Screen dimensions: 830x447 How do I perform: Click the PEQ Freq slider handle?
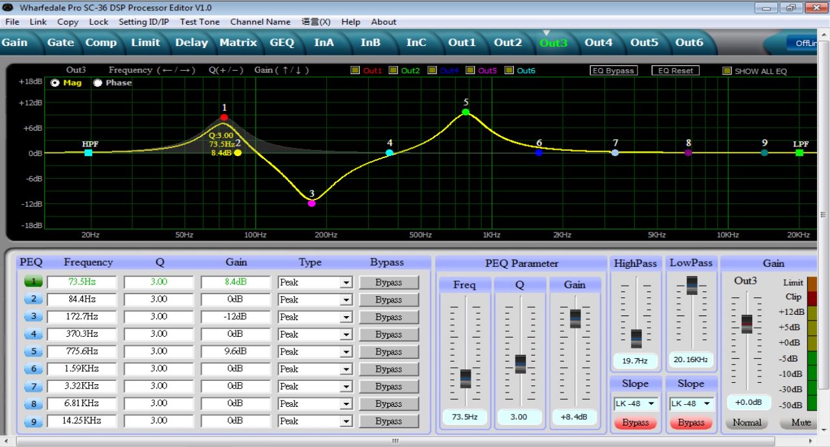466,378
